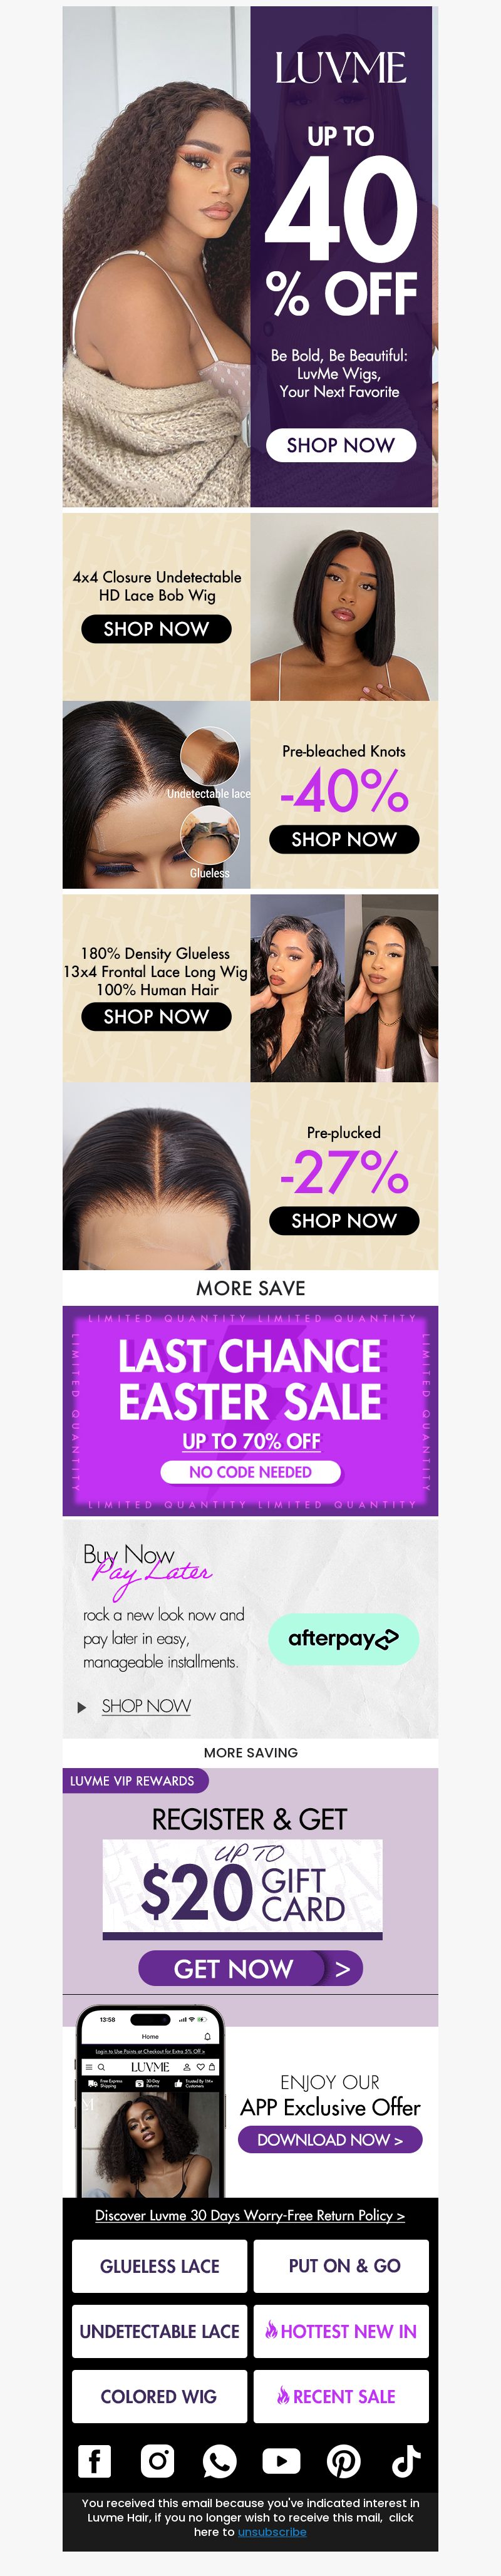Open the Pinterest social icon
Image resolution: width=501 pixels, height=2576 pixels.
(344, 2461)
